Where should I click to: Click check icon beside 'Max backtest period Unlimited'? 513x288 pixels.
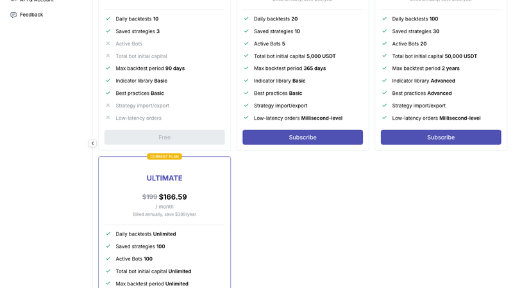pyautogui.click(x=108, y=284)
